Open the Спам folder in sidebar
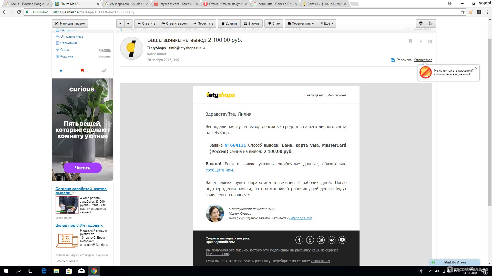 (x=65, y=50)
